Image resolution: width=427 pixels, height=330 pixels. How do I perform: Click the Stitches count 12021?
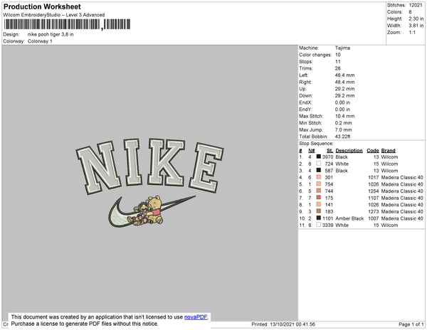(x=416, y=5)
